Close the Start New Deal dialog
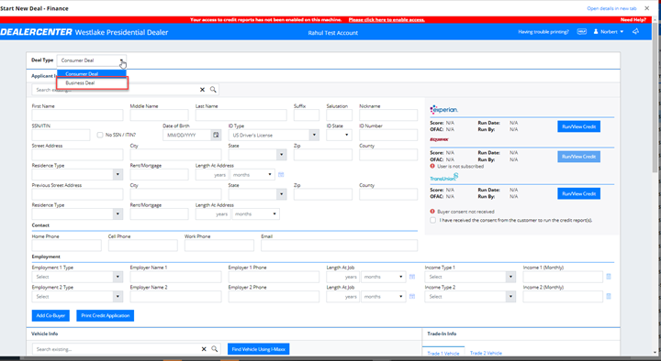Viewport: 661px width, 361px height. (646, 8)
